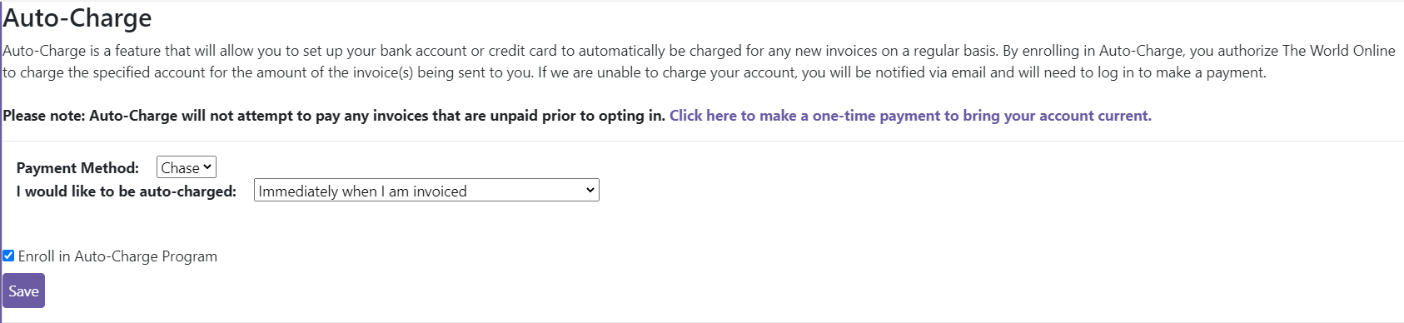Open the Payment Method dropdown showing Chase

[187, 167]
